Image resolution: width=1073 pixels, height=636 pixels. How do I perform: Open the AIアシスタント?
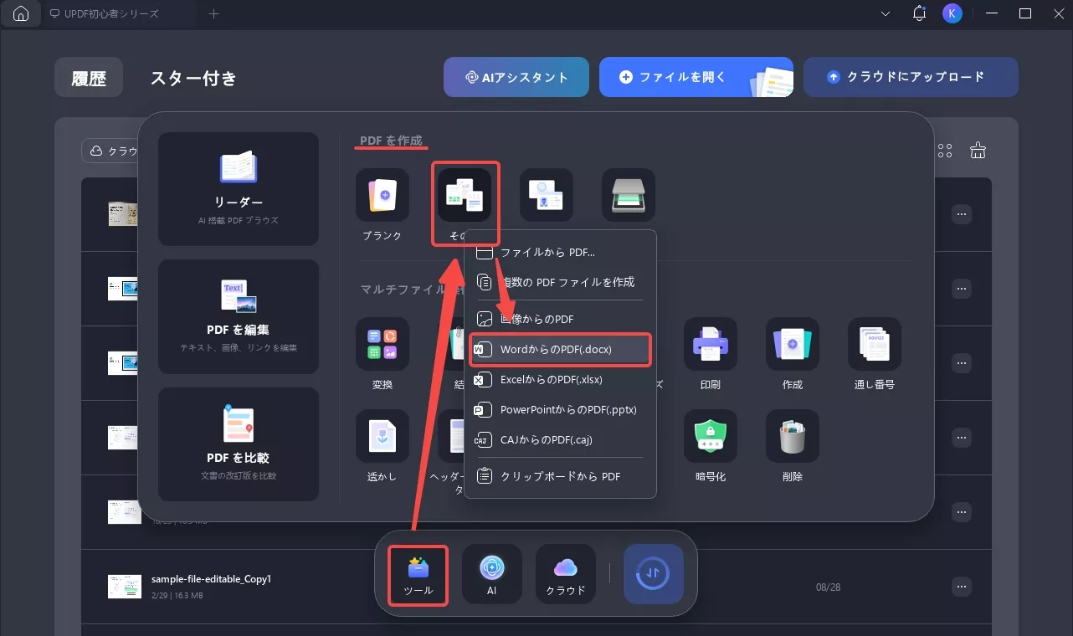[516, 76]
